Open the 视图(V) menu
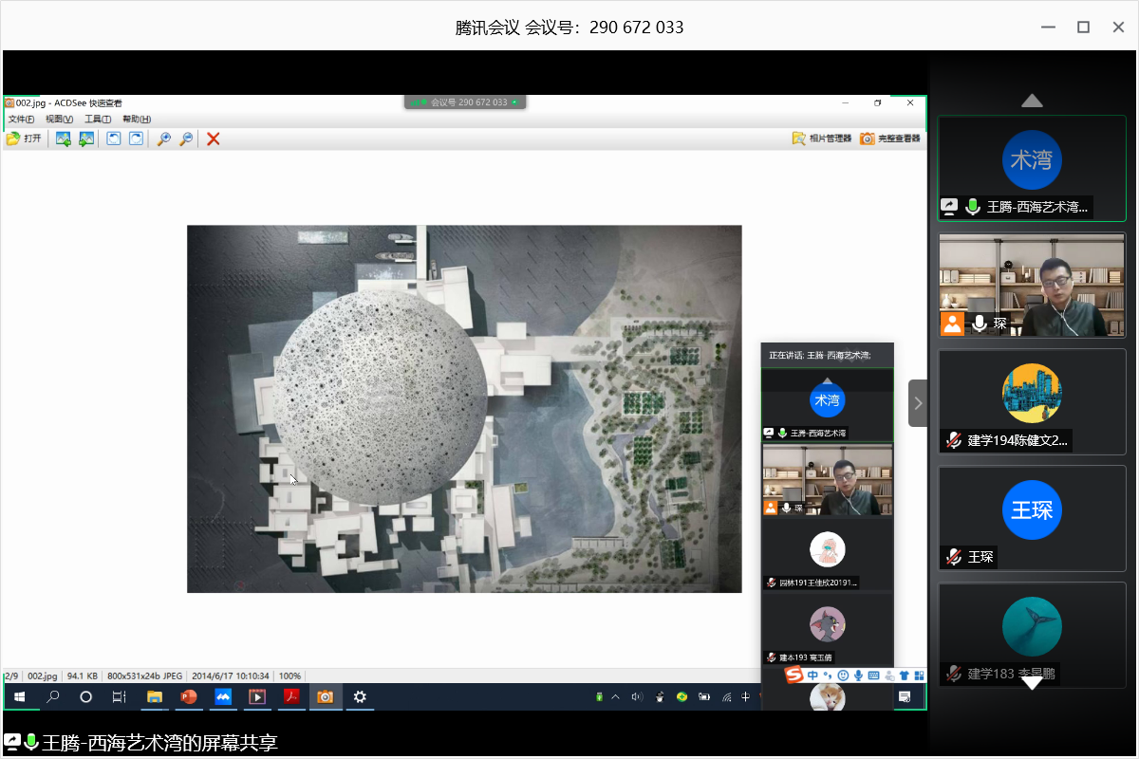The height and width of the screenshot is (759, 1139). point(59,119)
